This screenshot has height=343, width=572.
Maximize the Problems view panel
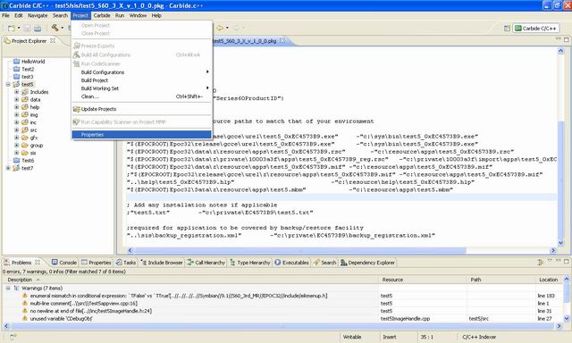tap(566, 262)
